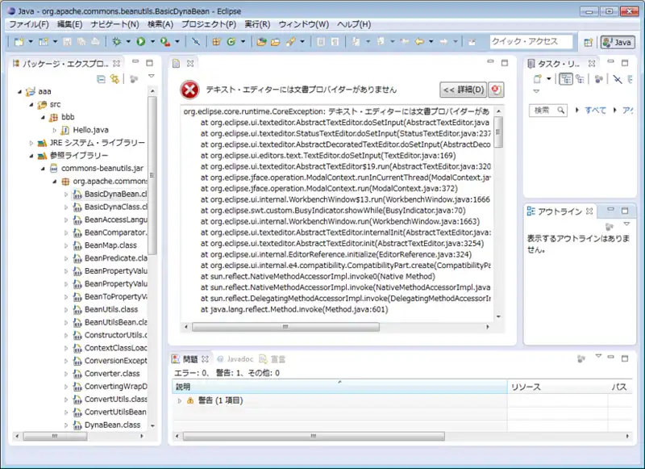Switch to the 宣言 tab
The height and width of the screenshot is (469, 645).
coord(273,359)
